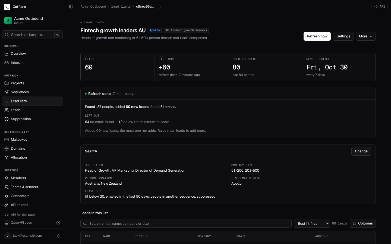Image resolution: width=391 pixels, height=244 pixels.
Task: Click the OpenAPI spec external link icon
Action: [x=58, y=223]
